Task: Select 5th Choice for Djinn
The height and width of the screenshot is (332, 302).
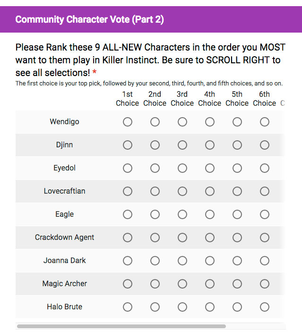Action: (x=237, y=145)
